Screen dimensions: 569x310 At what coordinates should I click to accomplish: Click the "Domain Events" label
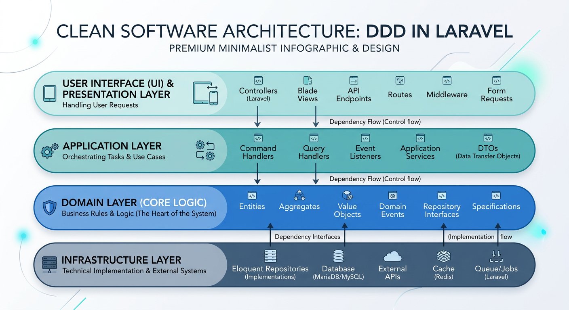[392, 210]
